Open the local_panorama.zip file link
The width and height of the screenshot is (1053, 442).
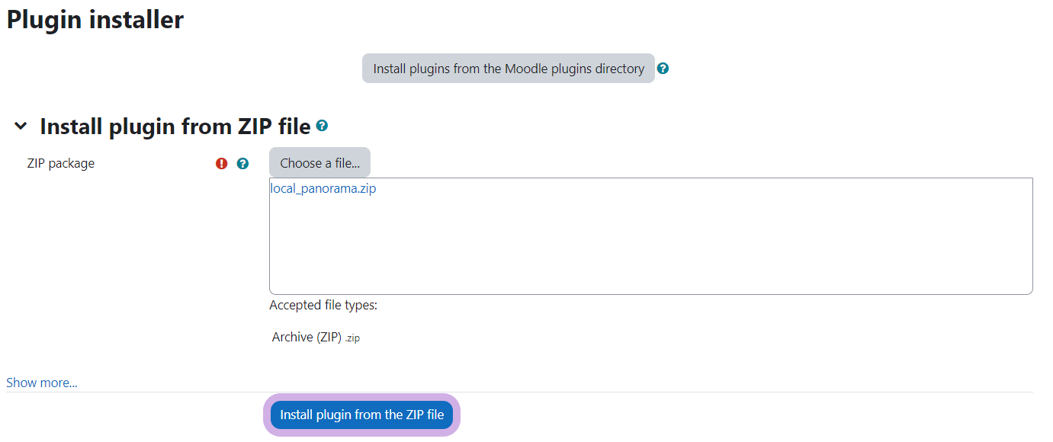[x=323, y=189]
